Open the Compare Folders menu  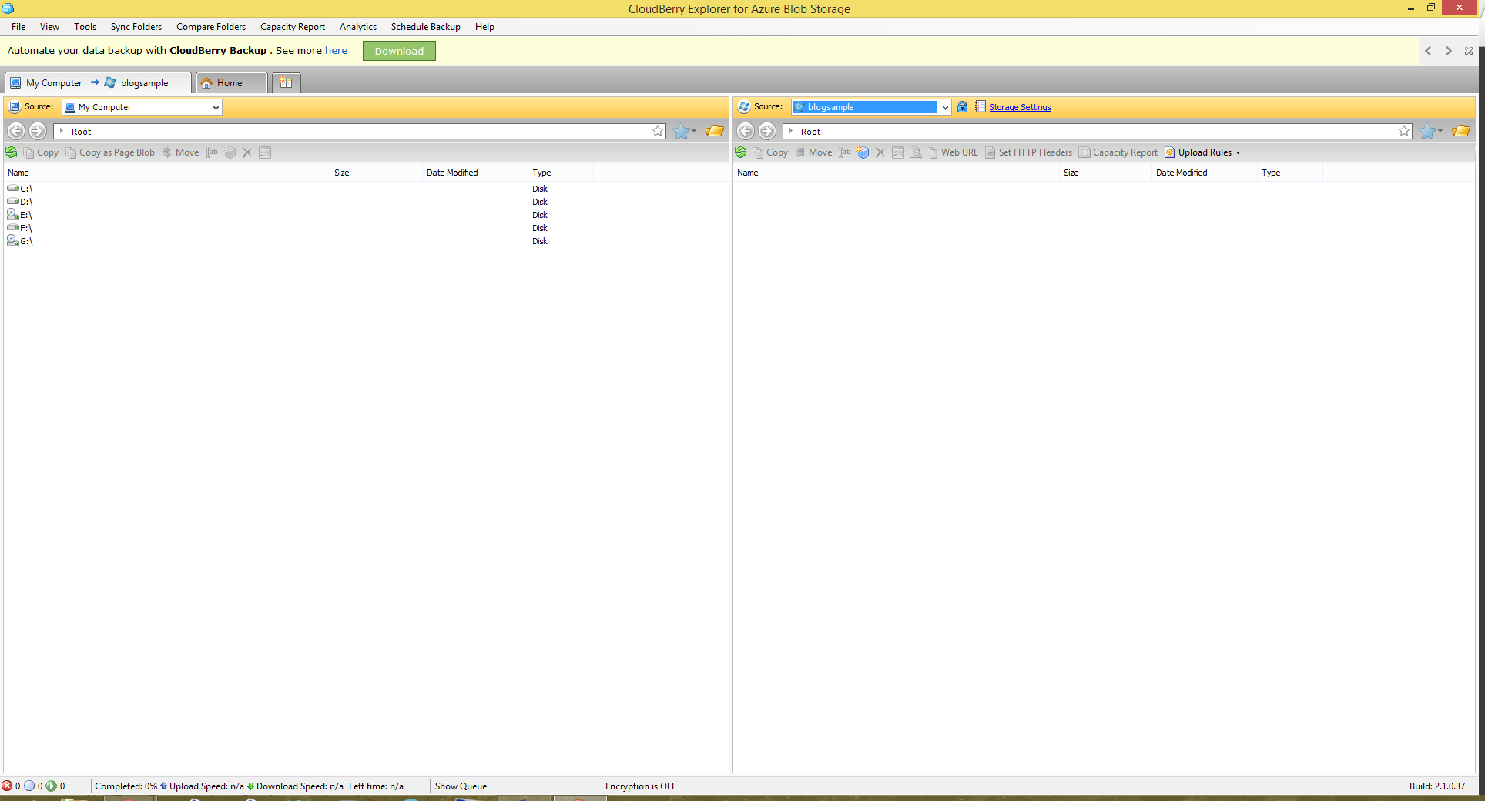[x=211, y=27]
